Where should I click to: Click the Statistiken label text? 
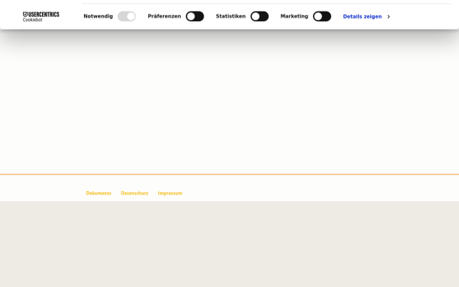click(231, 16)
